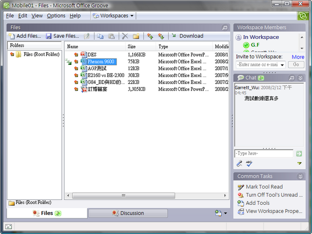This screenshot has height=234, width=312.
Task: Select G.F in Workspace Members
Action: (255, 45)
